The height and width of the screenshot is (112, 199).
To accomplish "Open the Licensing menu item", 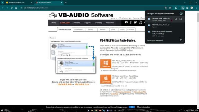I will click(99, 23).
